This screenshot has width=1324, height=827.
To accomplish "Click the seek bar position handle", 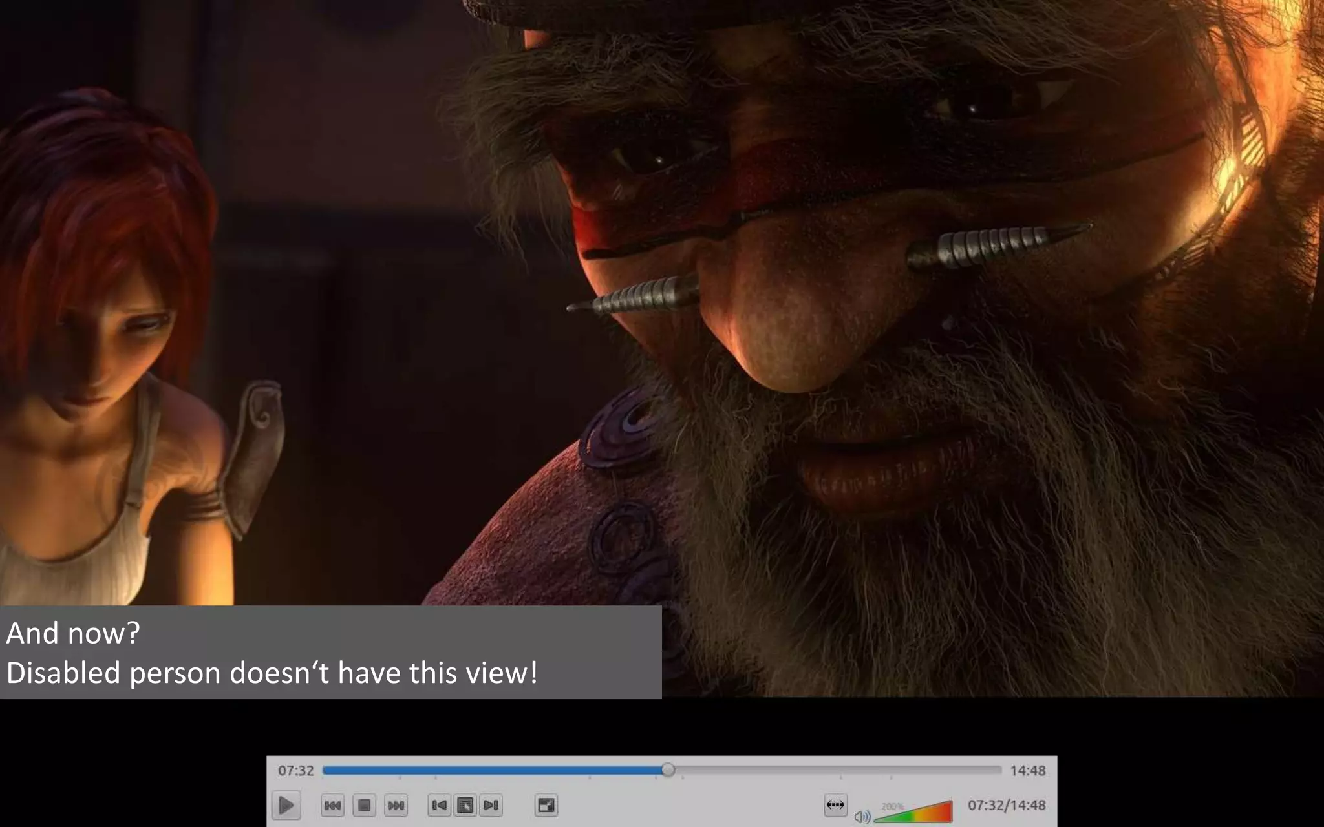I will coord(668,769).
